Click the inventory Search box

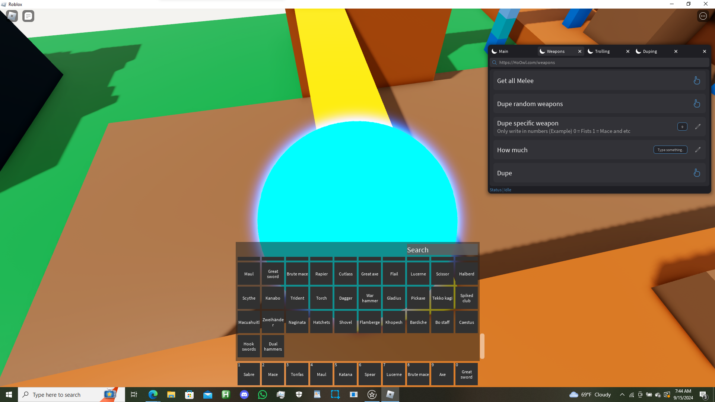442,250
